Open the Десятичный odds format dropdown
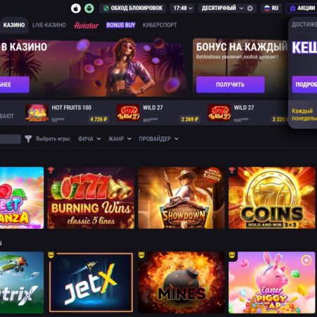Image resolution: width=317 pixels, height=317 pixels. point(223,8)
